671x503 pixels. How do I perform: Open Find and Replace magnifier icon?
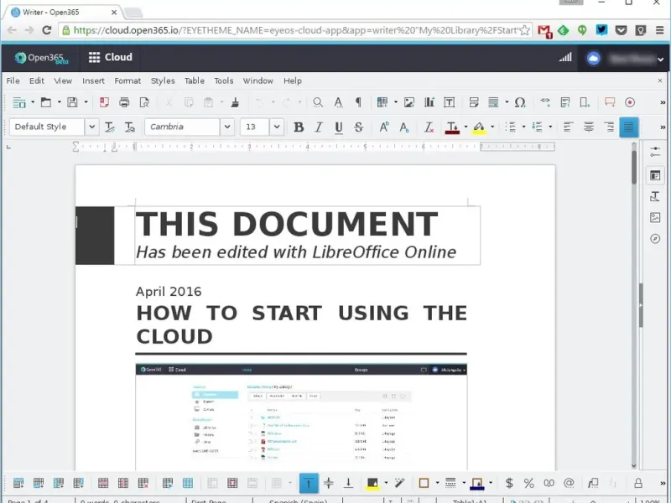(x=318, y=102)
